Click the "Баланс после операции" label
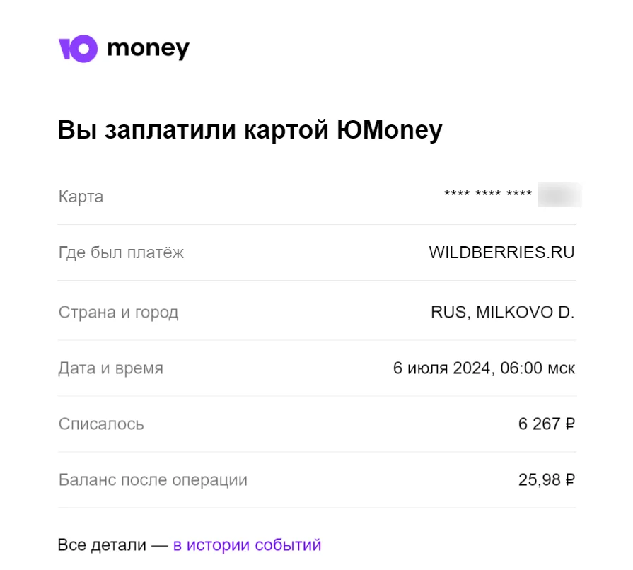633x570 pixels. [x=153, y=481]
